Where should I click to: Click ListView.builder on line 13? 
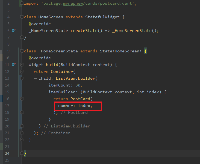[x=75, y=78]
